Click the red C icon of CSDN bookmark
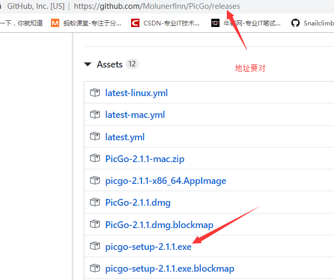Image resolution: width=334 pixels, height=280 pixels. (135, 23)
